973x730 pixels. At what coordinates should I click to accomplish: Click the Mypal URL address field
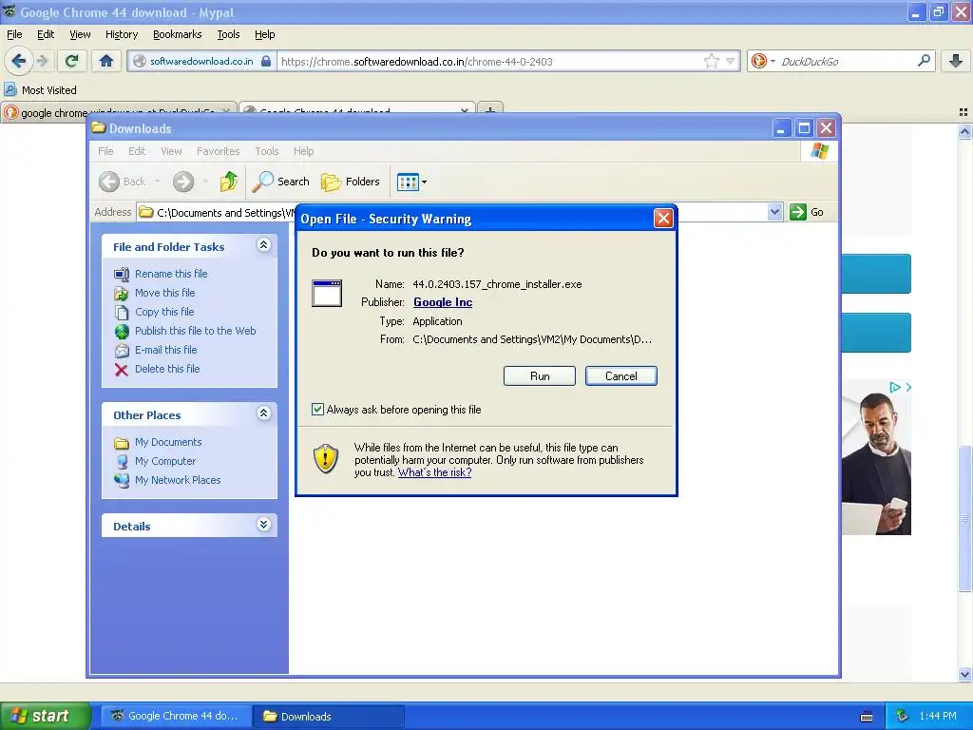coord(490,62)
